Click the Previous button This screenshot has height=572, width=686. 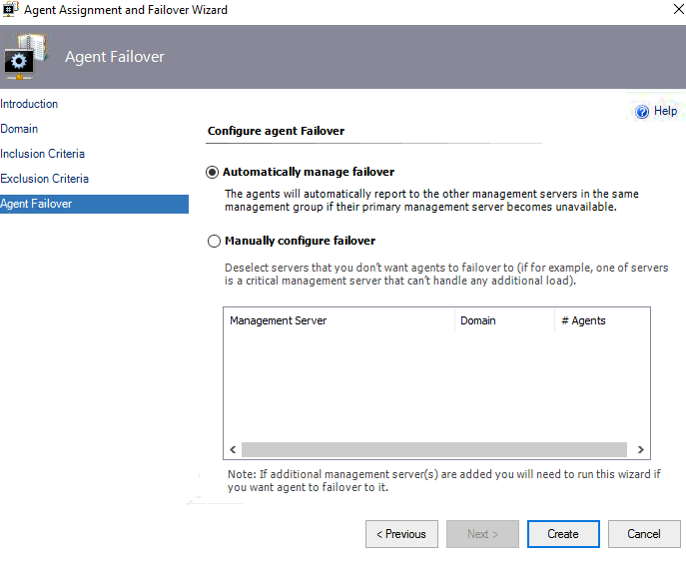point(401,534)
